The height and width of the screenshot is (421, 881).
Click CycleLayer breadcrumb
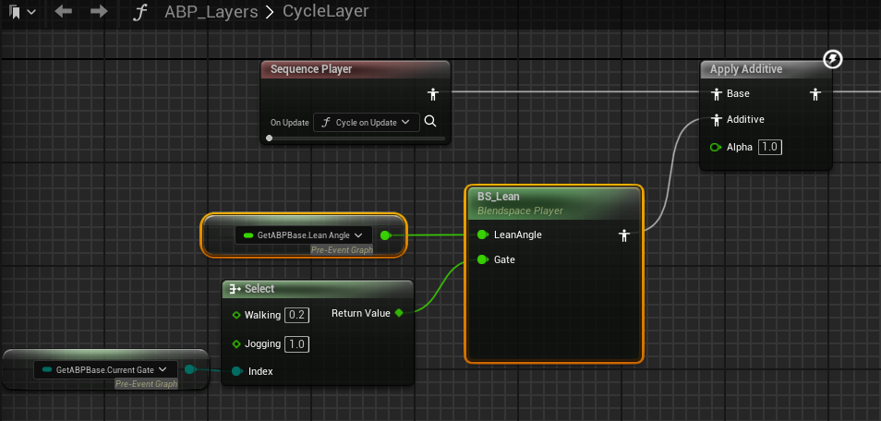pyautogui.click(x=325, y=11)
